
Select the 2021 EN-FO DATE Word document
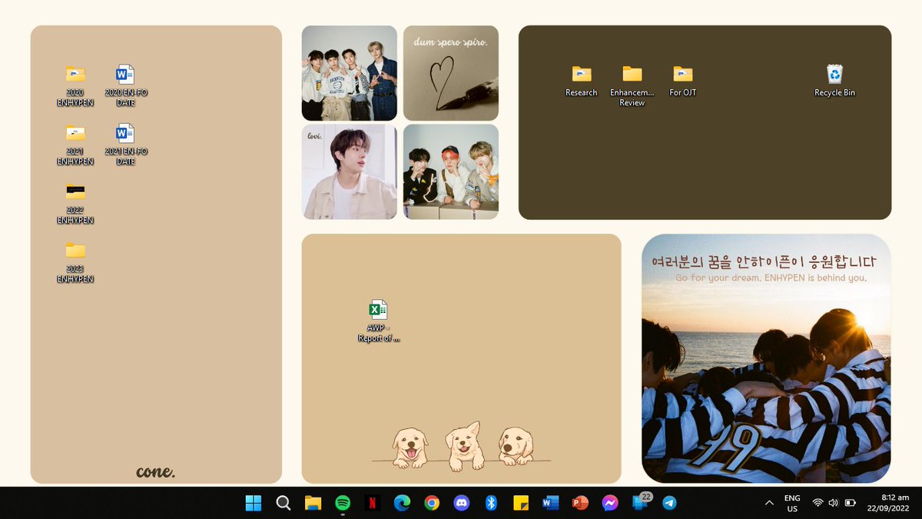point(125,145)
